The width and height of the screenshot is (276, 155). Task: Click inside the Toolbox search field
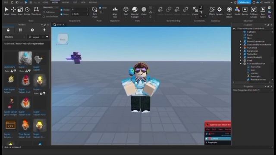point(36,37)
